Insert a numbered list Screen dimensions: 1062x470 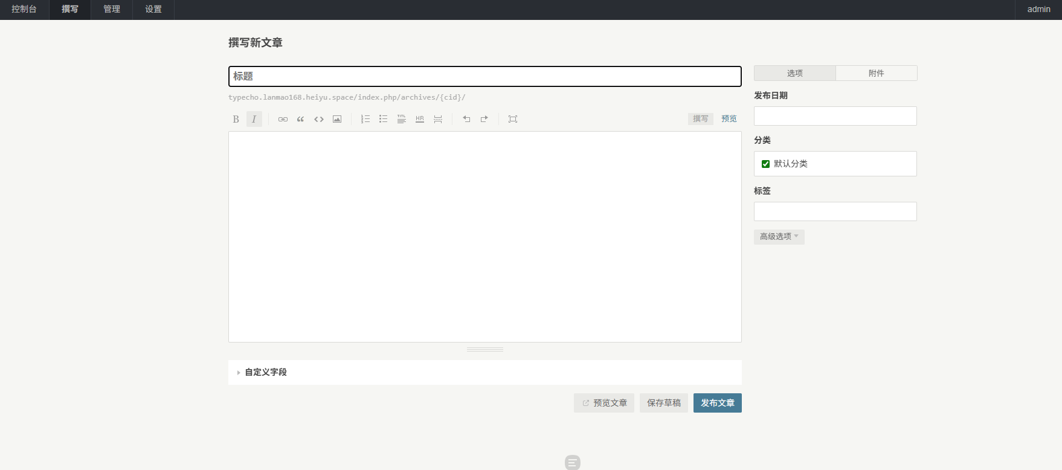tap(365, 119)
